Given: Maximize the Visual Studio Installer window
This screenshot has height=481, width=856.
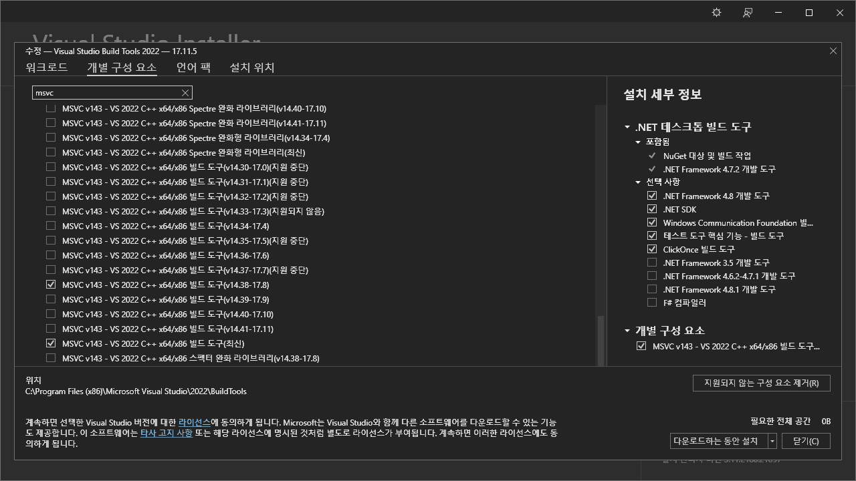Looking at the screenshot, I should (x=809, y=13).
